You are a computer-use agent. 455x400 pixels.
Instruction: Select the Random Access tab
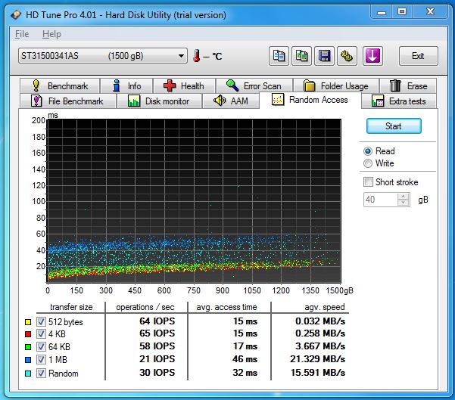[x=310, y=100]
